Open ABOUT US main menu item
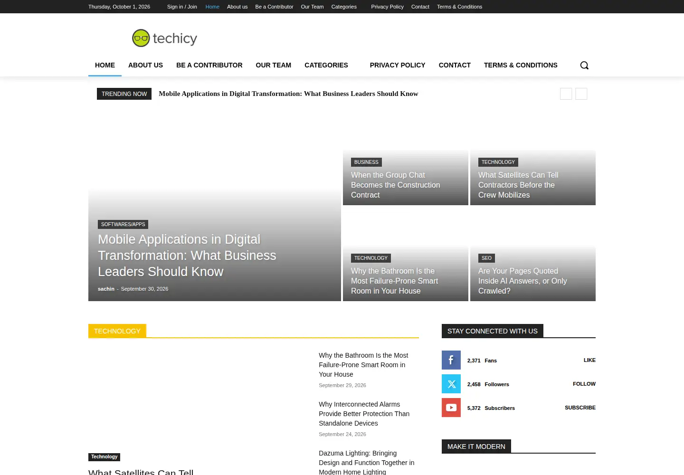 (x=145, y=65)
